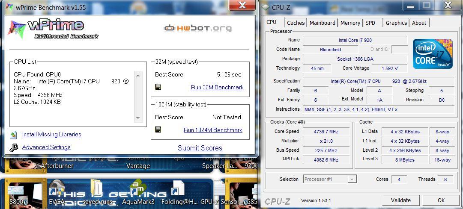Click the CPU-Z title bar icon
The image size is (463, 209).
(266, 7)
